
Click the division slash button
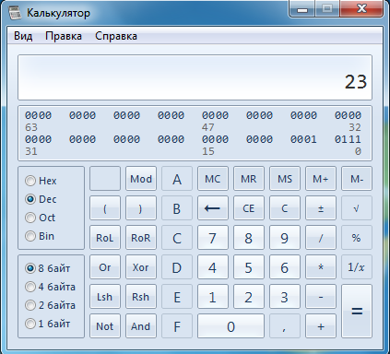[x=321, y=238]
